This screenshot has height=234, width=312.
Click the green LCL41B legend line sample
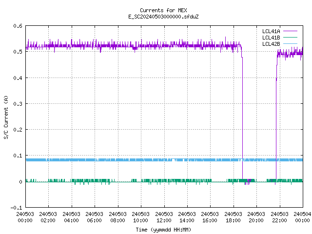[x=290, y=37]
